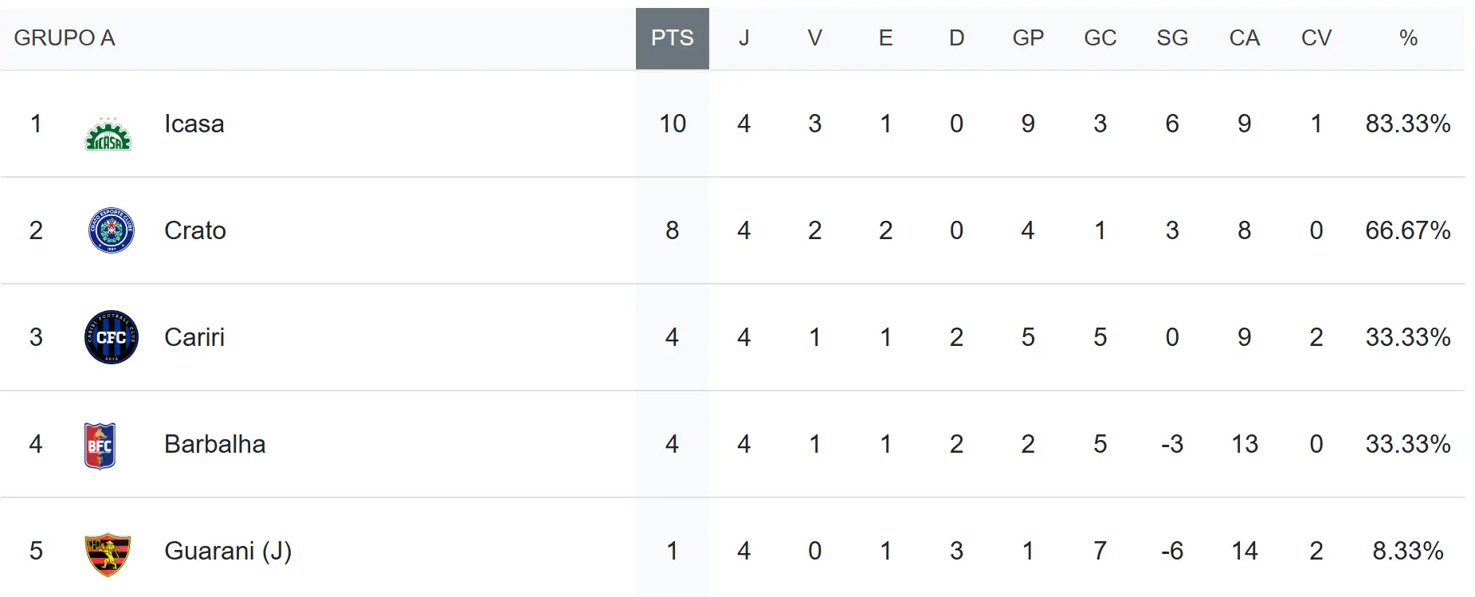This screenshot has width=1475, height=597.
Task: Click the GRUPO A table title
Action: click(65, 38)
